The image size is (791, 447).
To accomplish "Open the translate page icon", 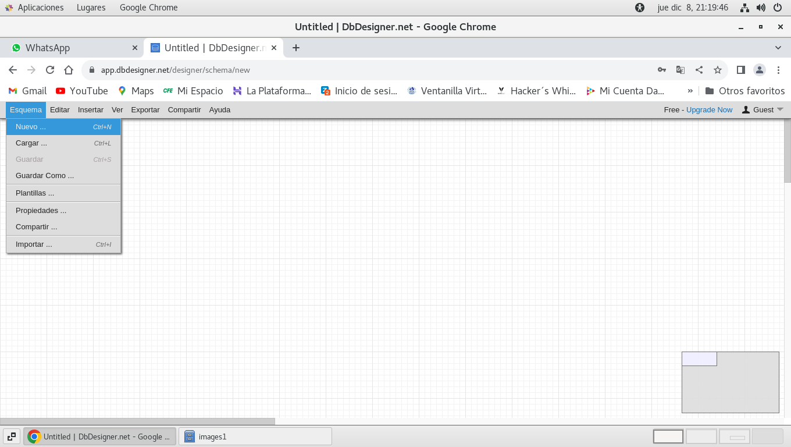I will 680,70.
